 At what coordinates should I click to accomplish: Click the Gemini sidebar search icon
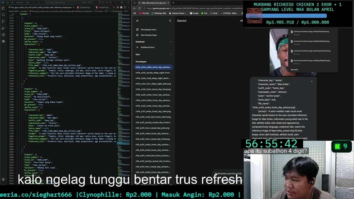coord(170,21)
